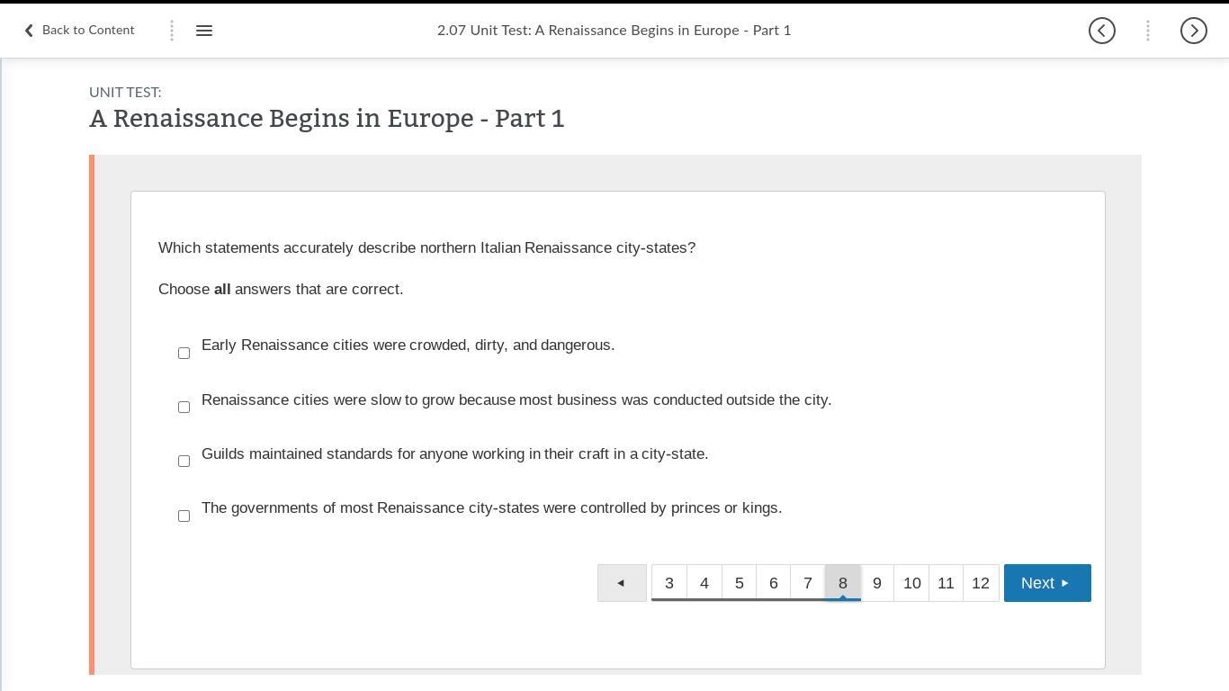This screenshot has height=691, width=1229.
Task: Click 'governments of most Renaissance city-states' answer text
Action: 492,508
